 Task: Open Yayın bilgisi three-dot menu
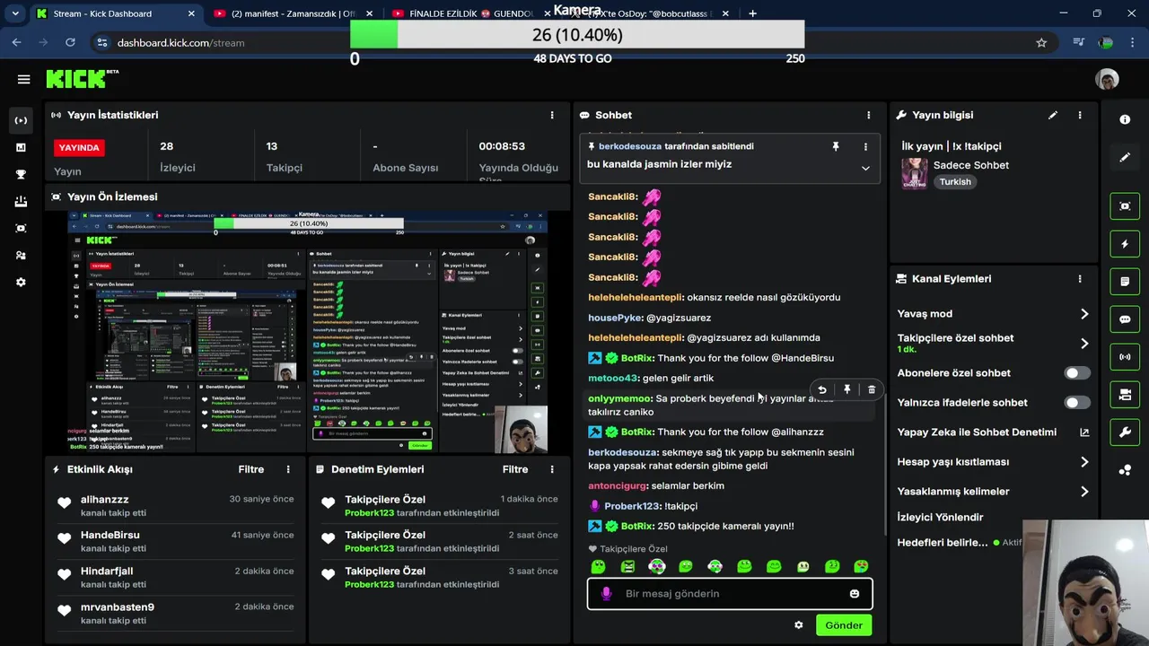(x=1080, y=115)
